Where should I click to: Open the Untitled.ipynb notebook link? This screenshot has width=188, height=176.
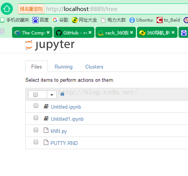[66, 107]
